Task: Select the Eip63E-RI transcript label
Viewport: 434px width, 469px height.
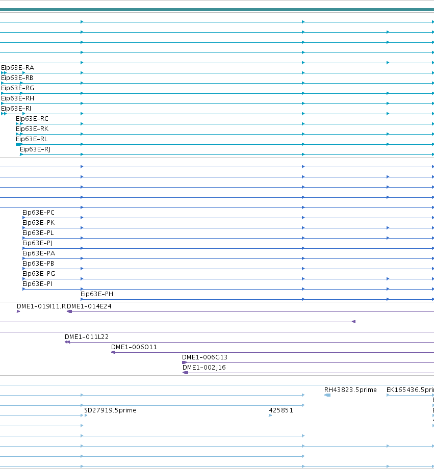Action: pyautogui.click(x=16, y=109)
